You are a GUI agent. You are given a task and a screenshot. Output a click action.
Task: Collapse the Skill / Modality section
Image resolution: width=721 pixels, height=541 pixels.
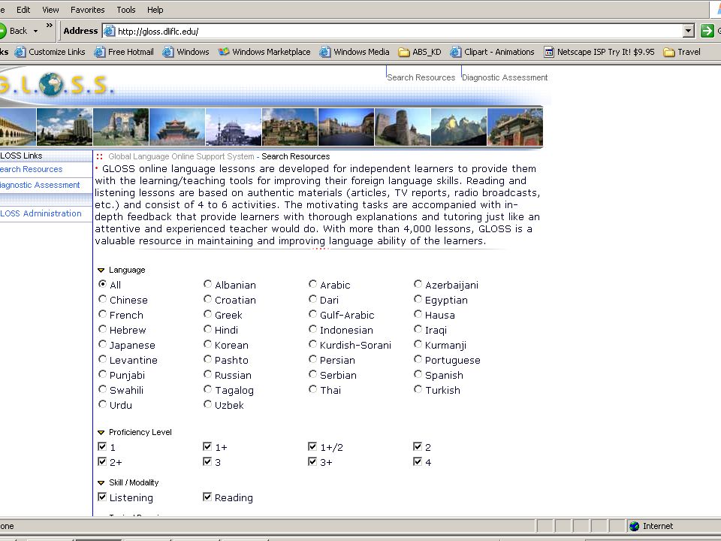pos(101,483)
